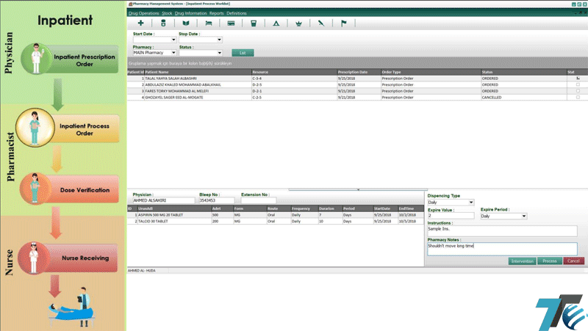The height and width of the screenshot is (331, 588).
Task: Tick the Stat checkbox for Ghozayel Sager
Action: point(578,97)
